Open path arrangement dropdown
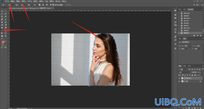Image resolution: width=204 pixels, height=109 pixels. tap(47, 5)
